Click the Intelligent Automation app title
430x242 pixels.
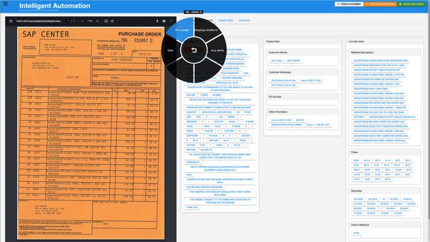(54, 5)
